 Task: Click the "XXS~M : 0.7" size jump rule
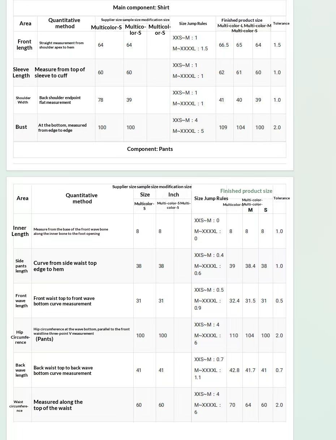click(x=209, y=359)
